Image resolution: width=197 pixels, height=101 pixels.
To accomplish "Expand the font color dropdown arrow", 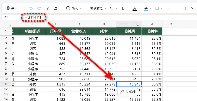I will 139,8.
